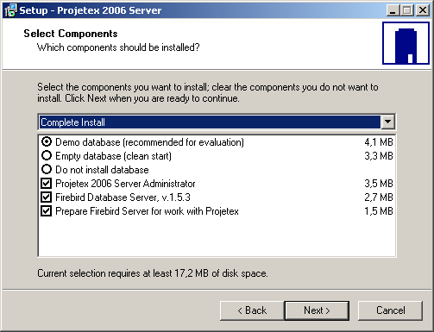Close the Projetex 2006 Server setup window

pos(423,10)
